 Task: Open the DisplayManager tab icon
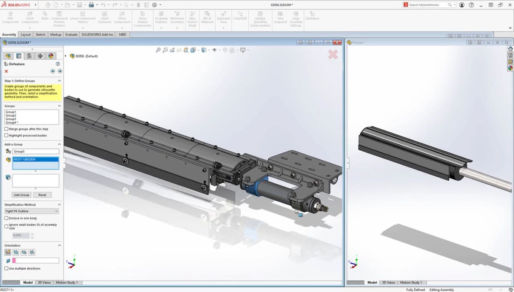[51, 56]
